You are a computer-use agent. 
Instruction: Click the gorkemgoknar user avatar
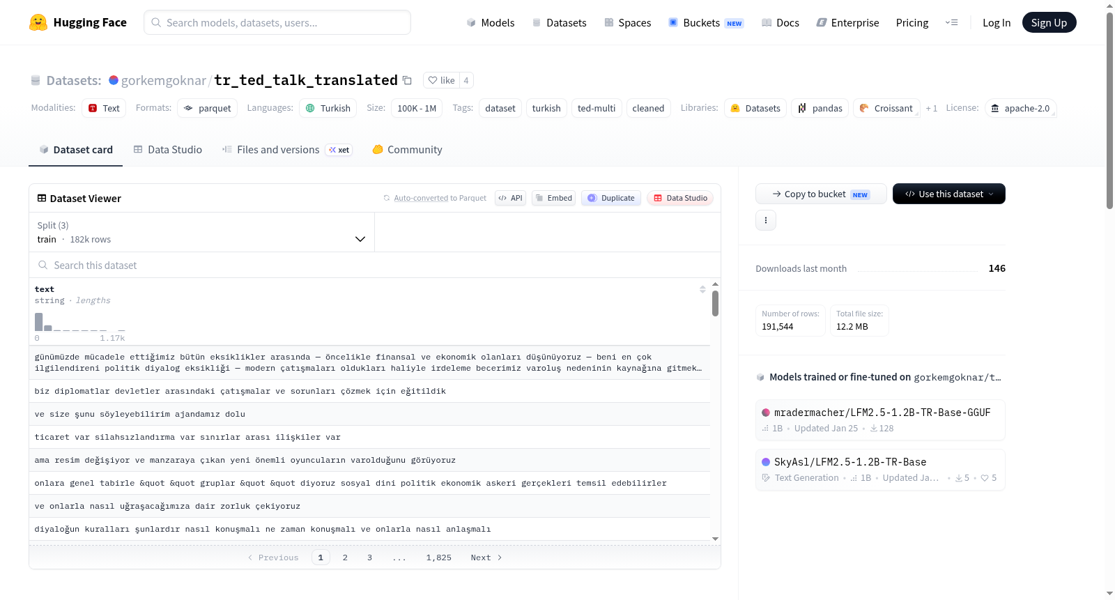tap(114, 80)
